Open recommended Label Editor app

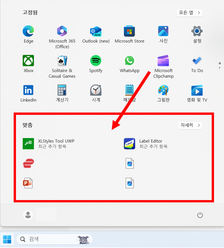click(x=145, y=143)
